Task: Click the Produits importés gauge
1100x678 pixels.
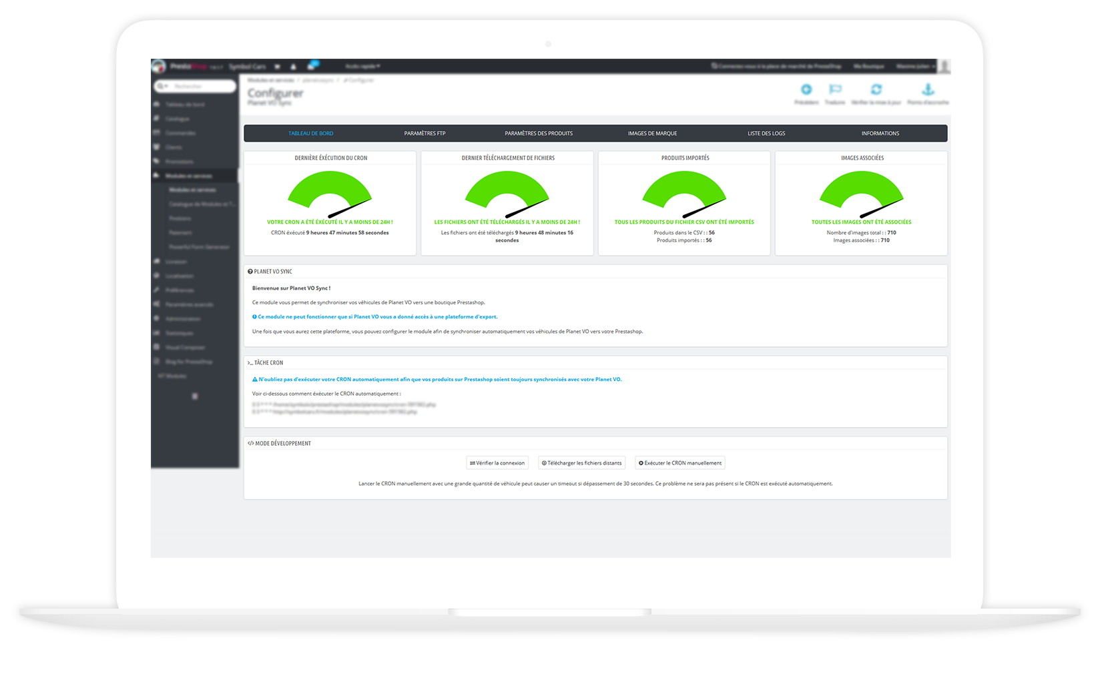Action: (x=684, y=194)
